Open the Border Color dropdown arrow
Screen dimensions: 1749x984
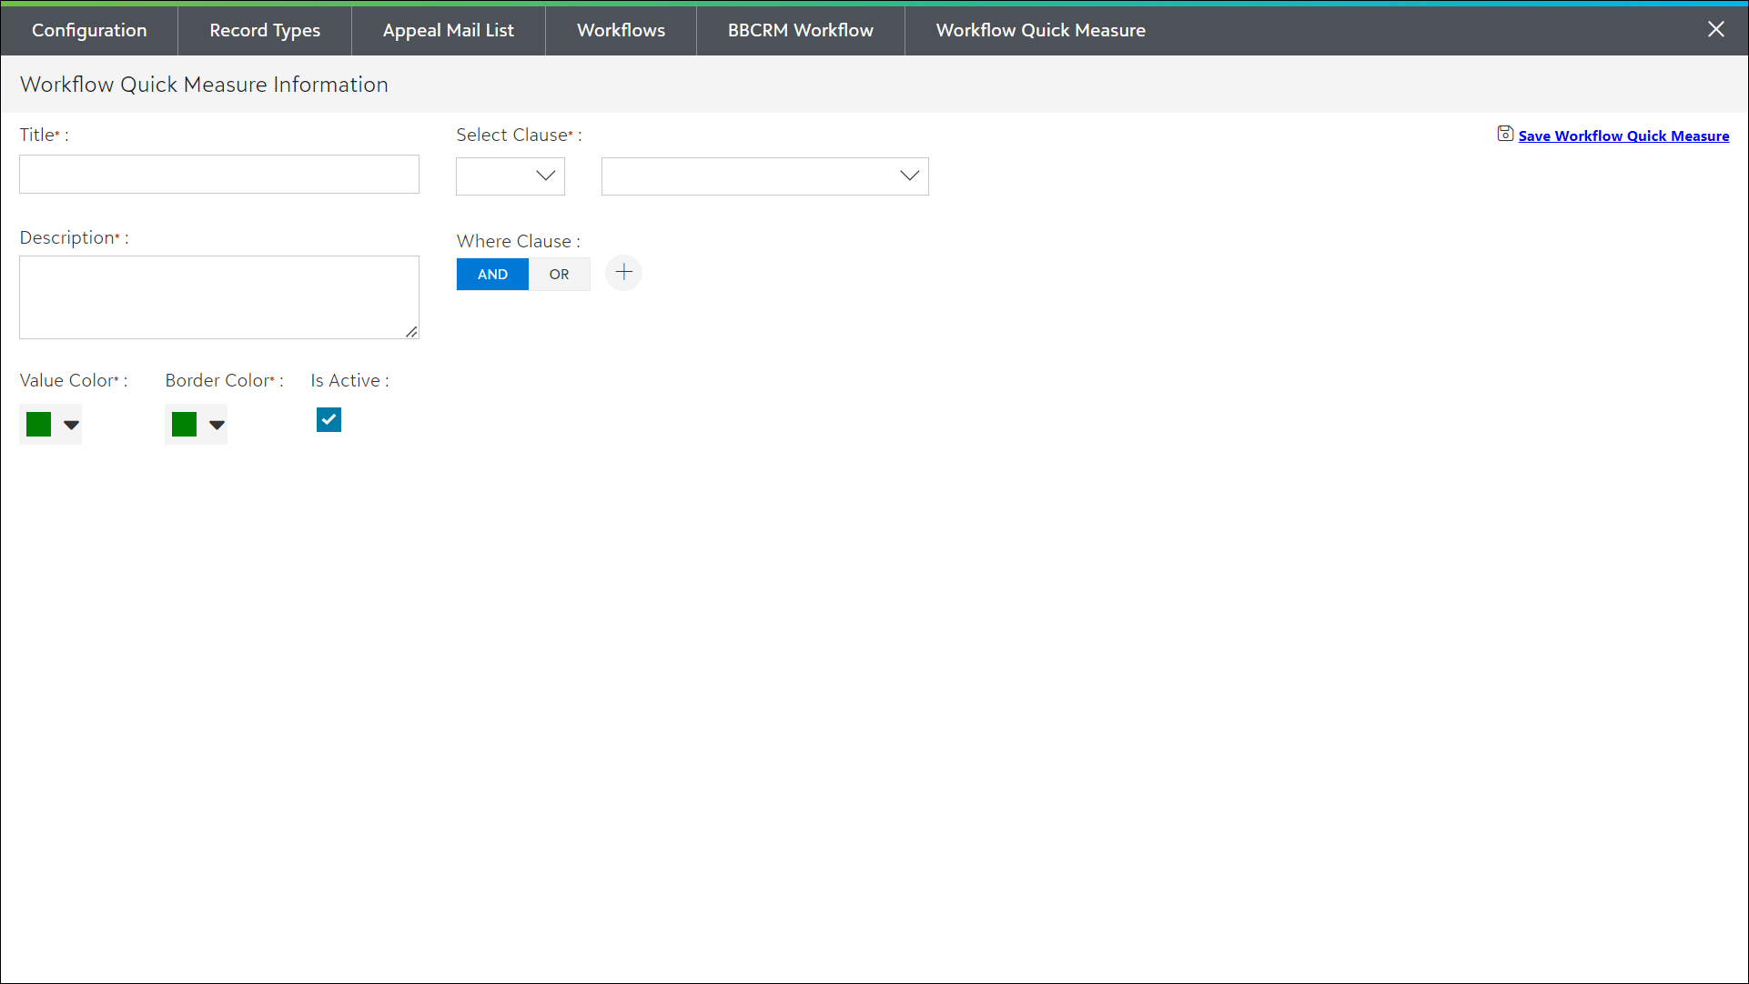pyautogui.click(x=217, y=425)
